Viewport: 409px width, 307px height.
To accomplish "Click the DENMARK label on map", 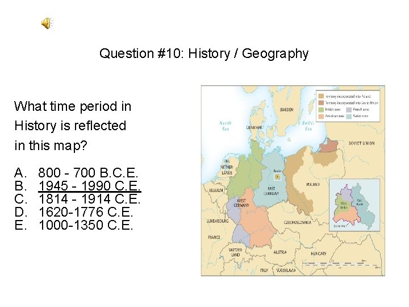I will click(254, 127).
